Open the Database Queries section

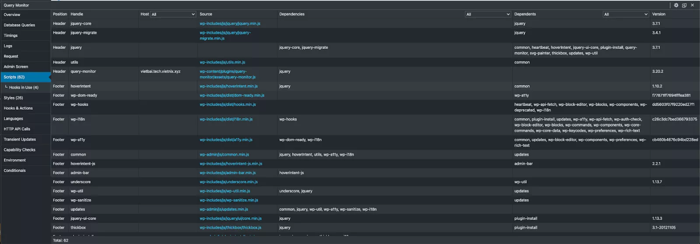click(x=19, y=25)
